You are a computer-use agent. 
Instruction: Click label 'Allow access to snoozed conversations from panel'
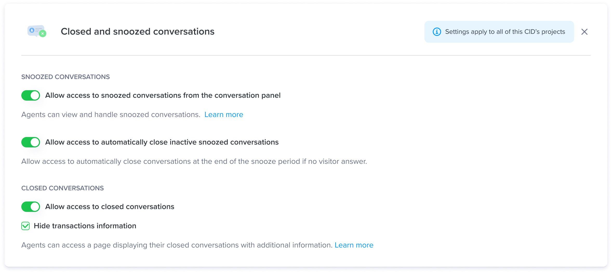click(x=163, y=95)
